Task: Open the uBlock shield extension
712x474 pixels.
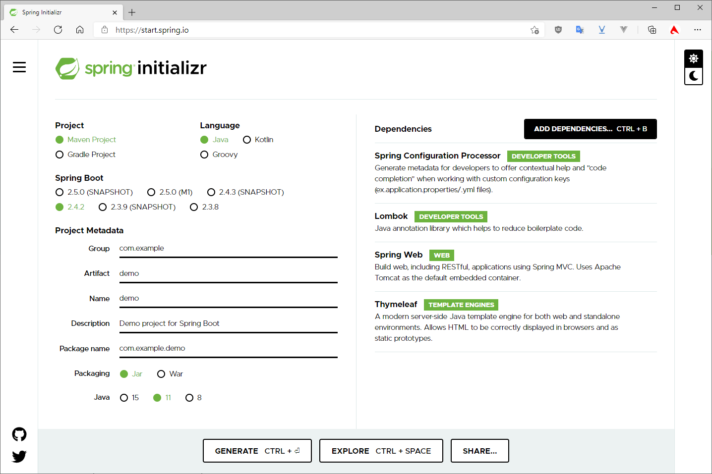Action: [558, 30]
